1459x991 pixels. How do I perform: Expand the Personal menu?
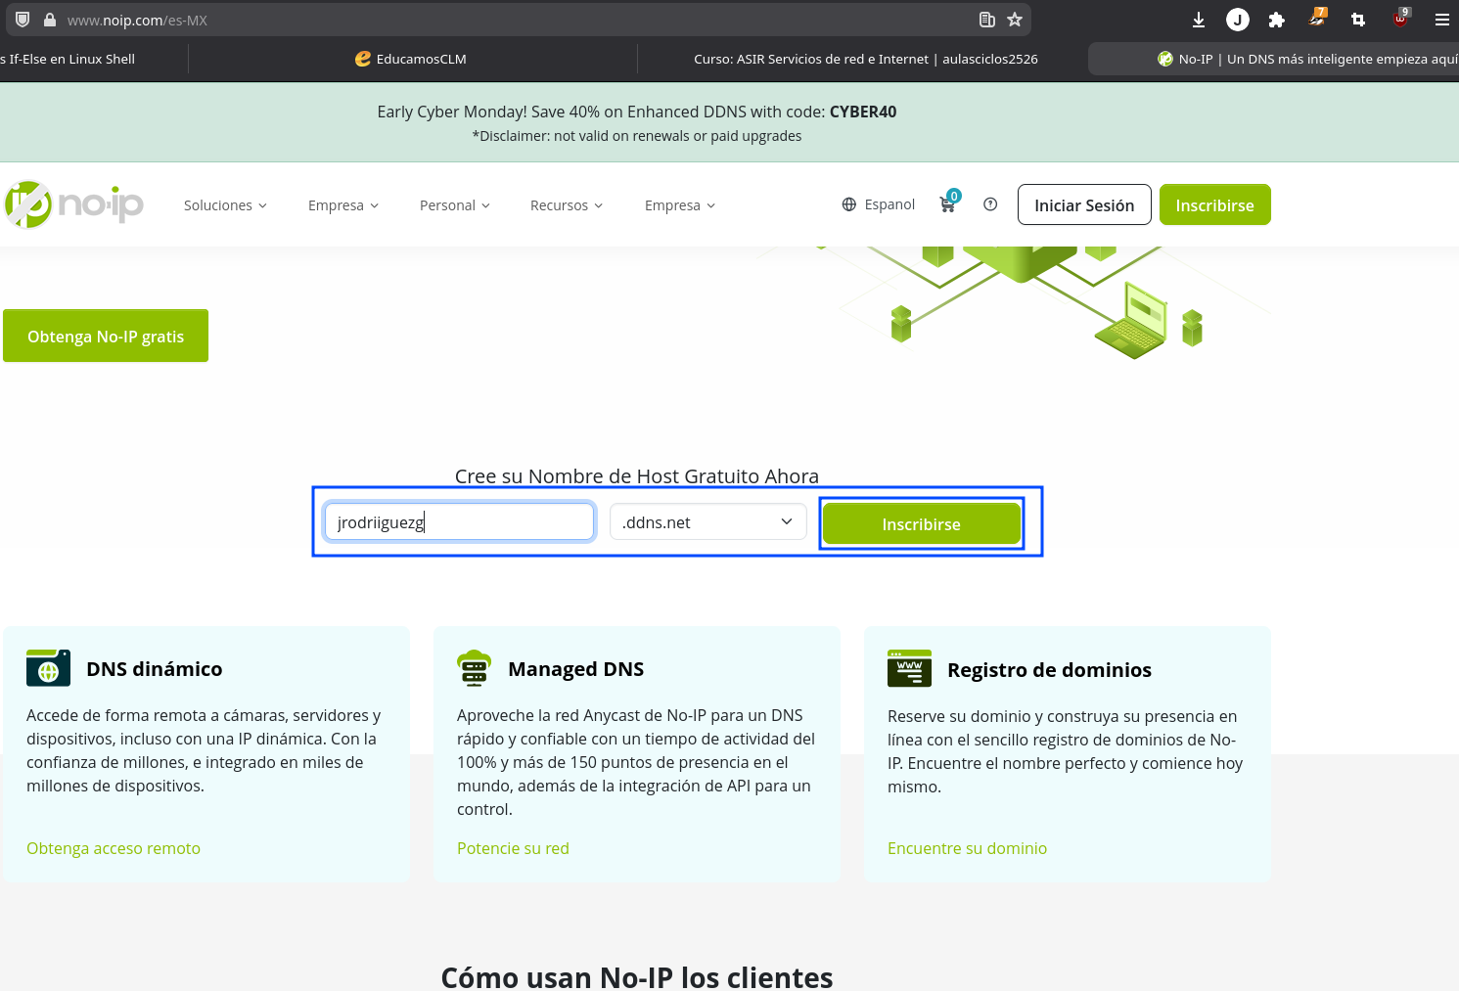[x=455, y=205]
